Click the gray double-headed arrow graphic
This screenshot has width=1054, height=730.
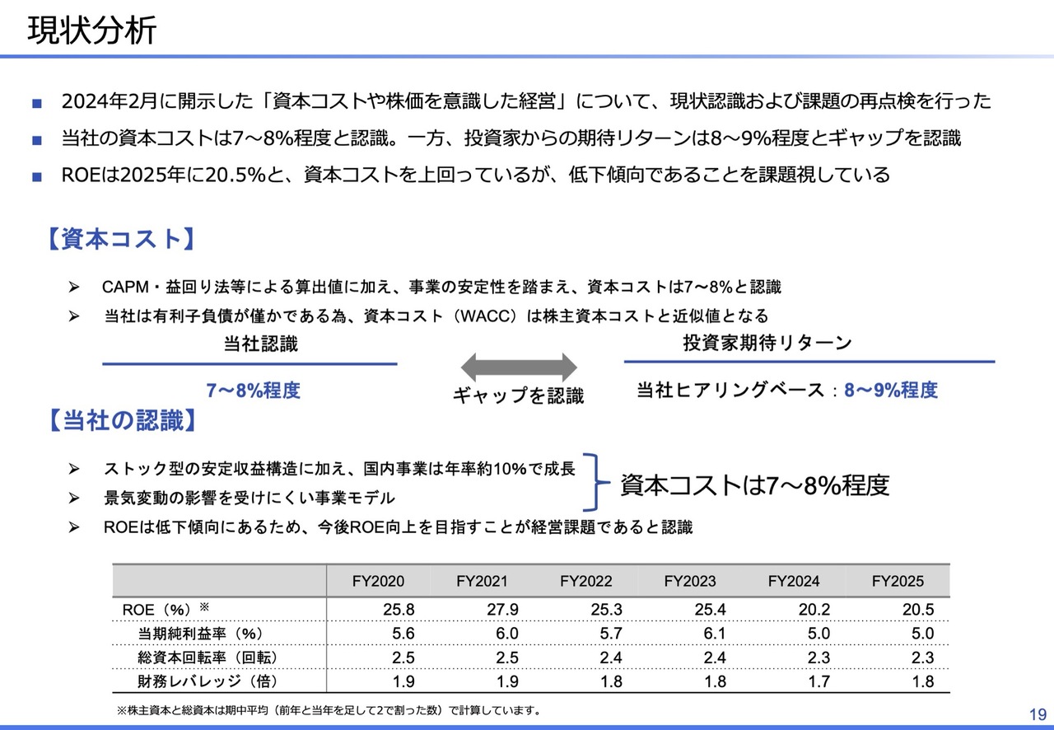[519, 367]
